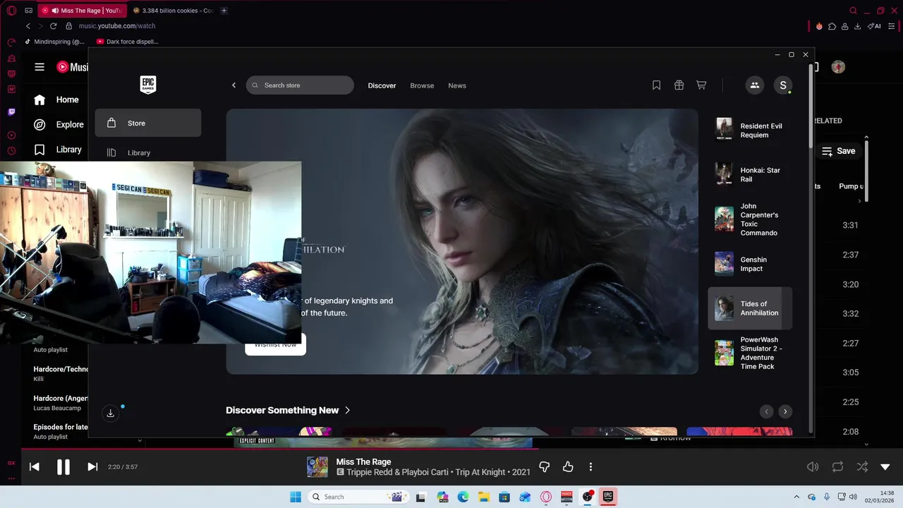The height and width of the screenshot is (508, 903).
Task: Collapse the player page with down arrow
Action: point(885,466)
